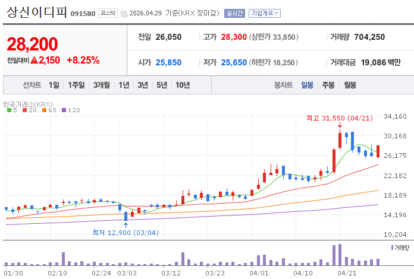Image resolution: width=414 pixels, height=279 pixels.
Task: Click the 34,160 price axis label
Action: pyautogui.click(x=395, y=116)
